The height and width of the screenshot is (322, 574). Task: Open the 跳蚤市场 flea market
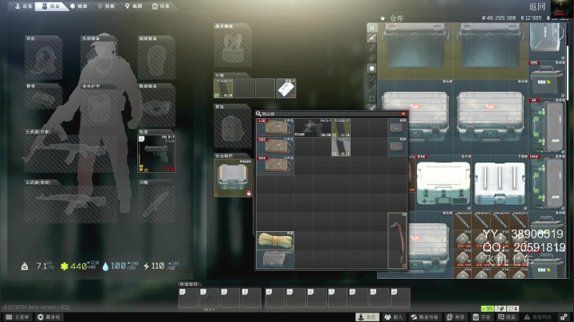[x=425, y=317]
